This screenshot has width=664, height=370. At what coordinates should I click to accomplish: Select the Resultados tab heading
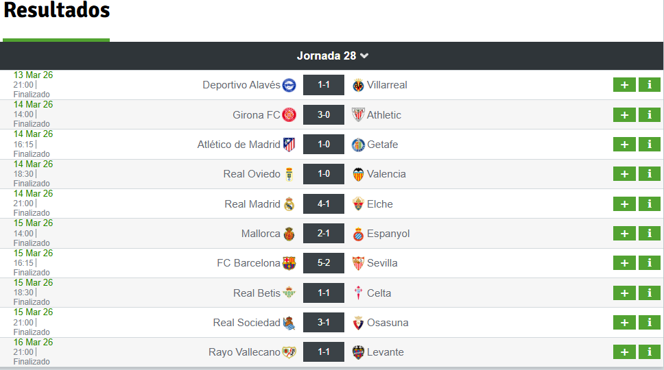coord(56,11)
